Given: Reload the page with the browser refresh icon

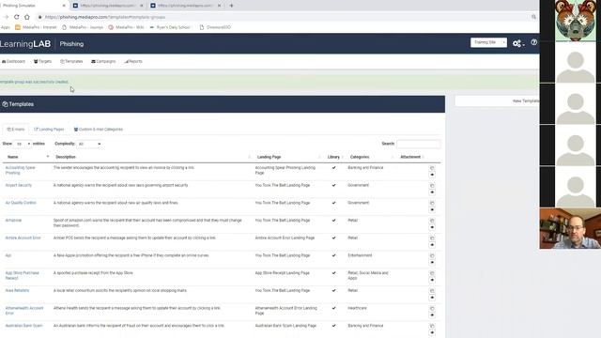Looking at the screenshot, I should [x=17, y=17].
